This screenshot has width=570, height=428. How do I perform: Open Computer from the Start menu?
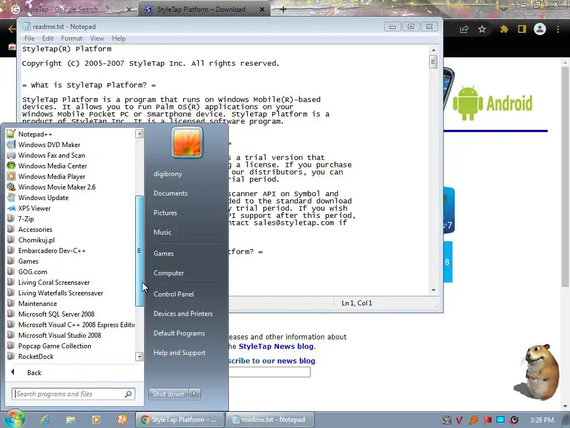coord(169,273)
